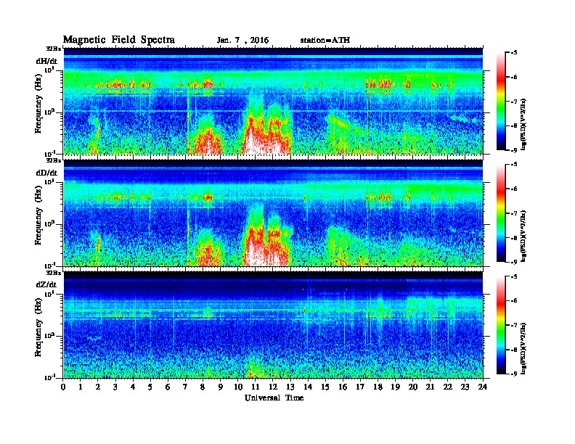Click the "32Hz" label above dH/dt panel
The image size is (575, 444).
pos(54,49)
